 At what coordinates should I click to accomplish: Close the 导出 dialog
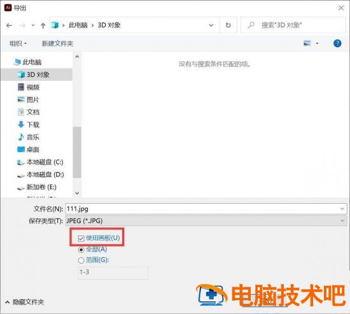pyautogui.click(x=341, y=8)
